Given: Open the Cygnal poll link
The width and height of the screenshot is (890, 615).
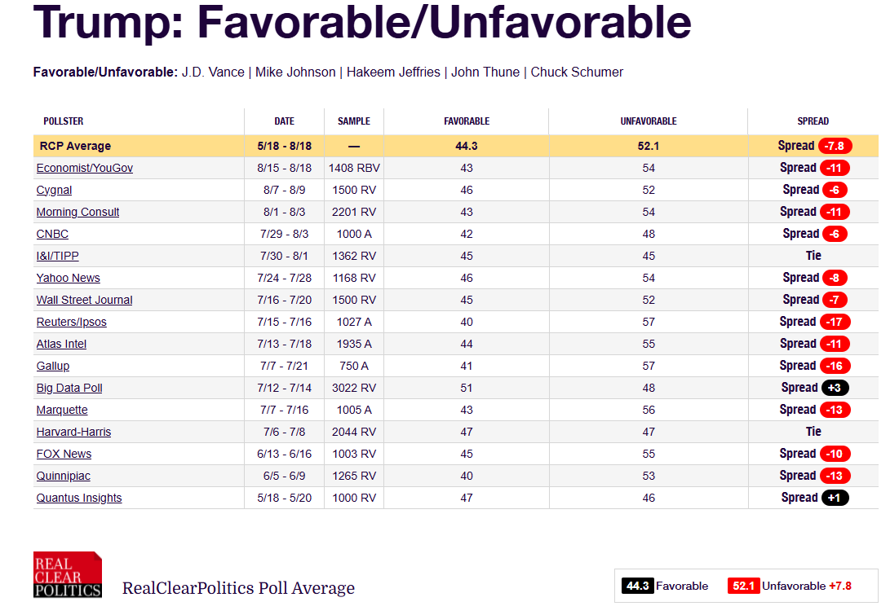Looking at the screenshot, I should pyautogui.click(x=54, y=190).
